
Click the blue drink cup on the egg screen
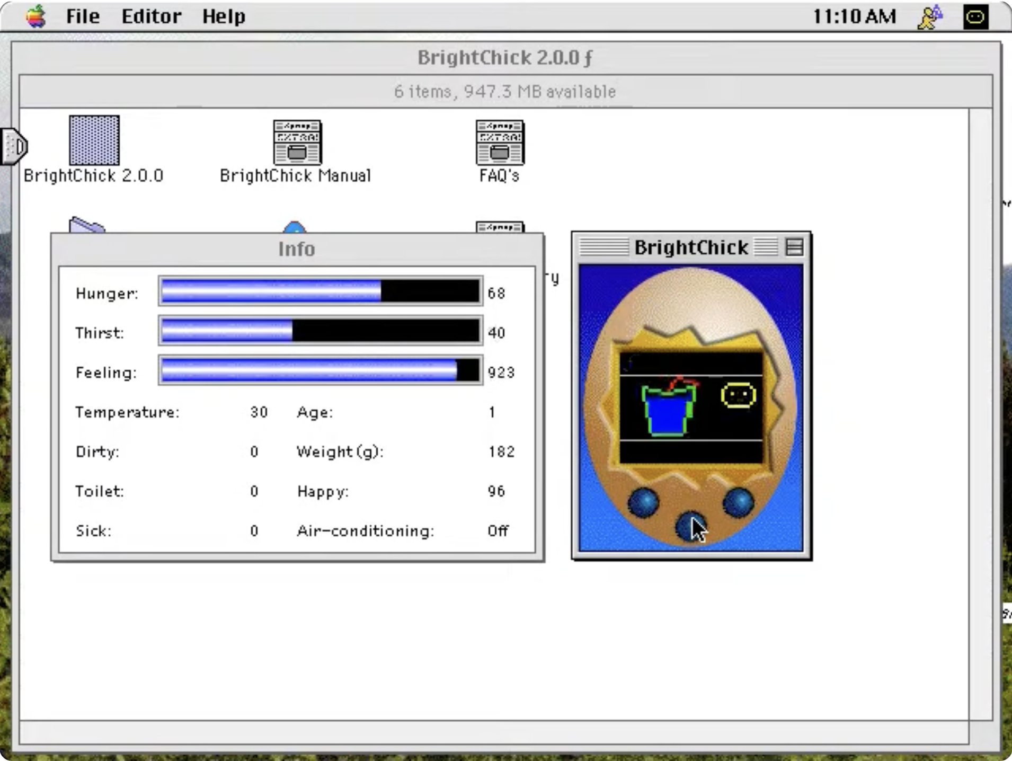click(x=668, y=409)
